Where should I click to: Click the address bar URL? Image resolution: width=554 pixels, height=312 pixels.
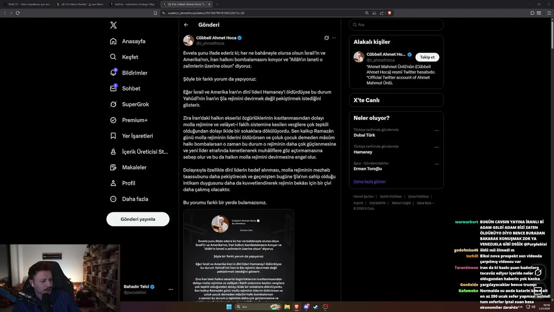click(206, 13)
